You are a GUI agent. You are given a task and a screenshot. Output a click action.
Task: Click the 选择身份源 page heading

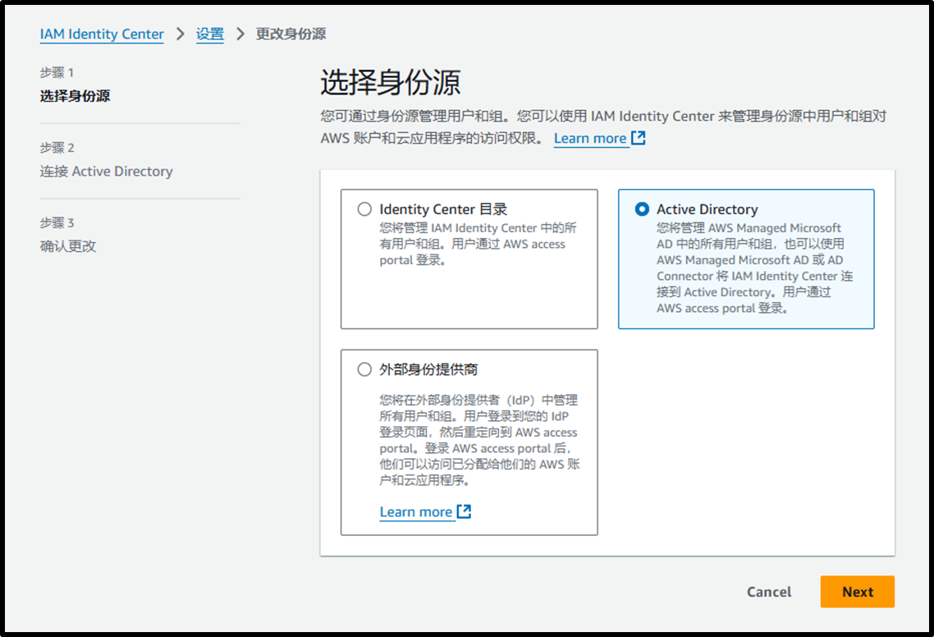click(x=390, y=82)
